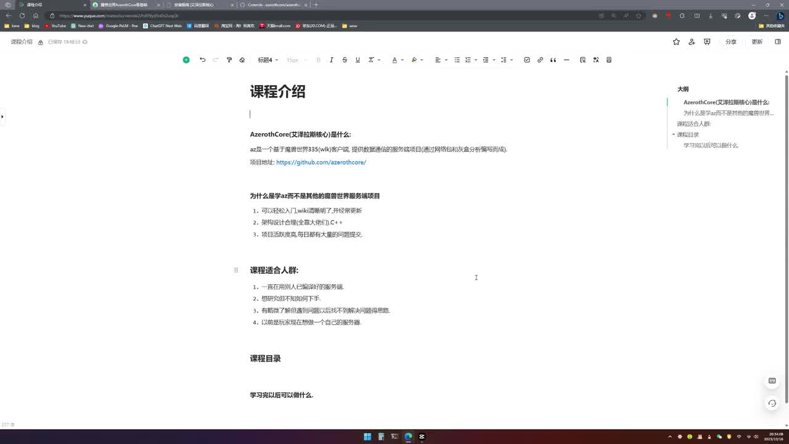The height and width of the screenshot is (444, 789).
Task: Open the 标题4 heading style dropdown
Action: click(x=268, y=60)
